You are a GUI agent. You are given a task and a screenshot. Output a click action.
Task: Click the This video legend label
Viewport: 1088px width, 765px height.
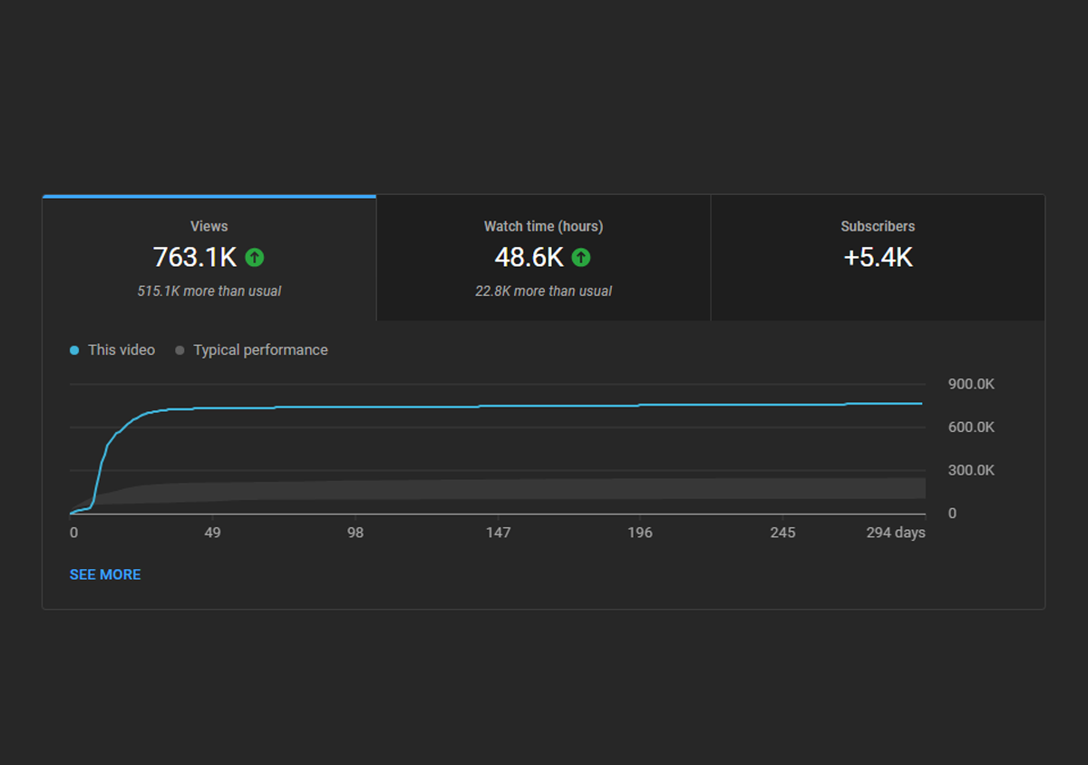pos(121,350)
